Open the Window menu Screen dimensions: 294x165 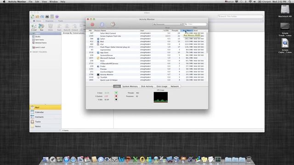(x=53, y=2)
